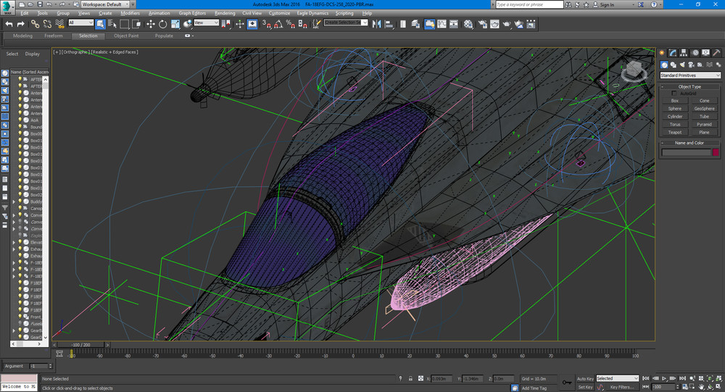This screenshot has height=392, width=725.
Task: Click the Teapot primitive button
Action: (x=675, y=132)
